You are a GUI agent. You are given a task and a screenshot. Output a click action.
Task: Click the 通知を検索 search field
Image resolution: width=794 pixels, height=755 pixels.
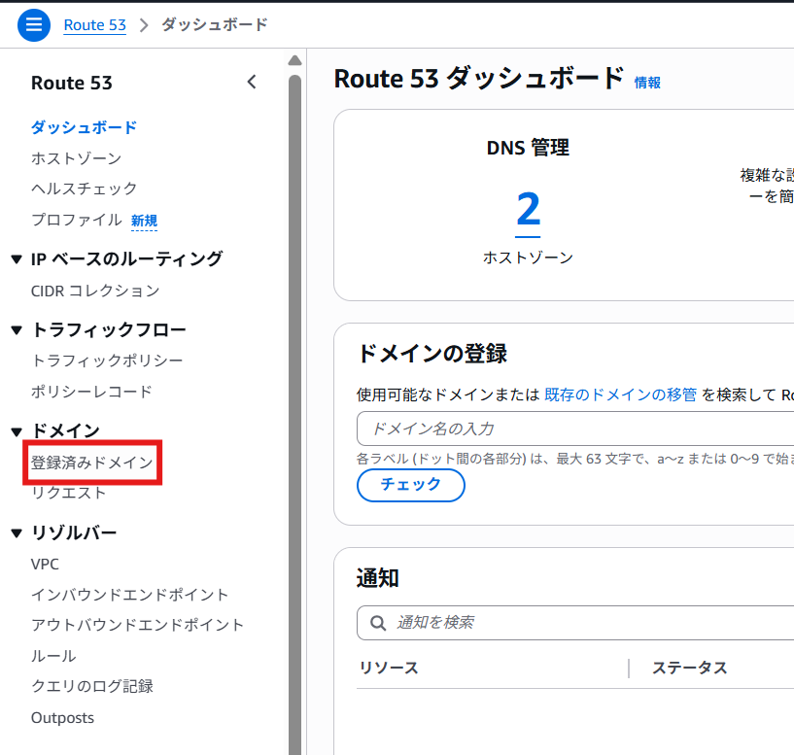click(x=575, y=622)
